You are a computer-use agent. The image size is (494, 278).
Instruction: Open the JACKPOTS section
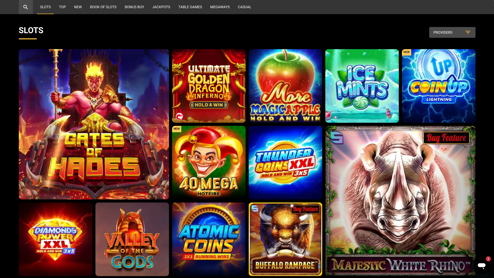coord(161,7)
